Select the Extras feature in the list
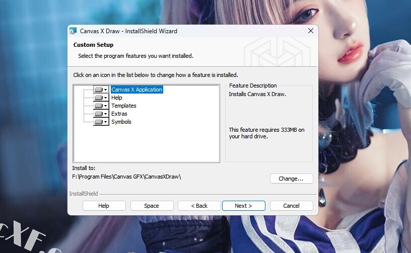Image resolution: width=411 pixels, height=253 pixels. 119,114
